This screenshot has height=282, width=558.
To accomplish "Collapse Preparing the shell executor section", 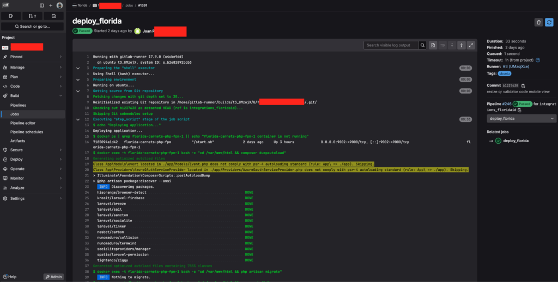I will [78, 68].
